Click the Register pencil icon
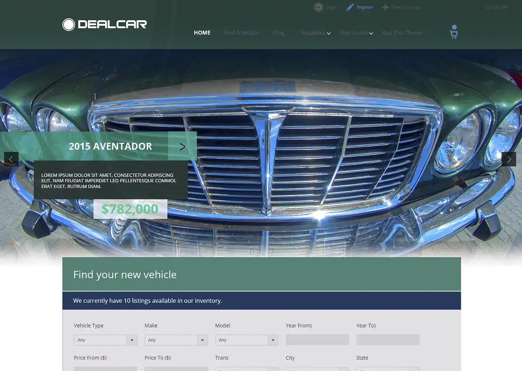 (x=350, y=7)
